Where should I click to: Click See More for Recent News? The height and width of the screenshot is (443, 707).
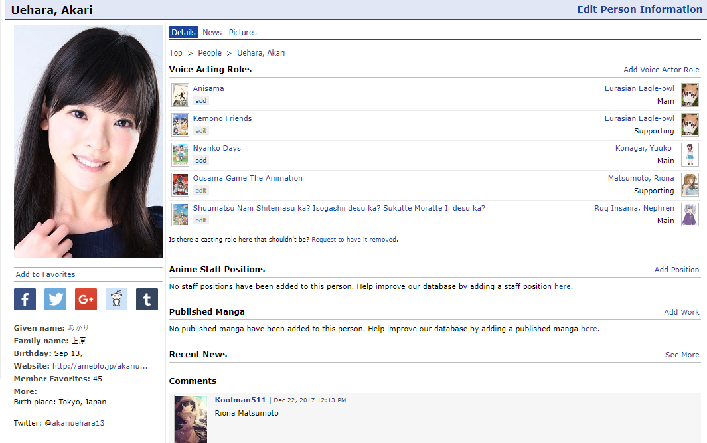[682, 355]
